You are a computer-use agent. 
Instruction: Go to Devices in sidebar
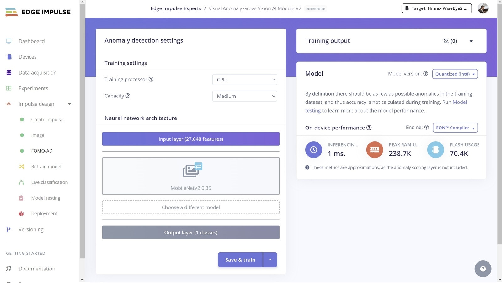(x=28, y=57)
